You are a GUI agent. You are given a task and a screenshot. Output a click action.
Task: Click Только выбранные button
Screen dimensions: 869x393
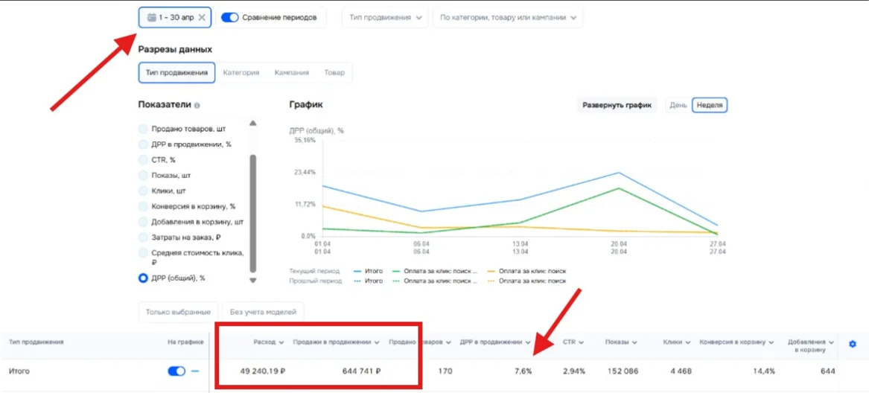(179, 312)
